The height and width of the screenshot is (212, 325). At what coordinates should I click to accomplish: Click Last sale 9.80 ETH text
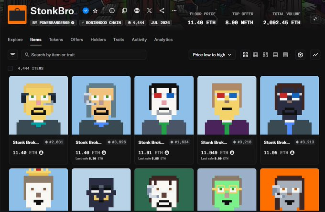pyautogui.click(x=215, y=159)
